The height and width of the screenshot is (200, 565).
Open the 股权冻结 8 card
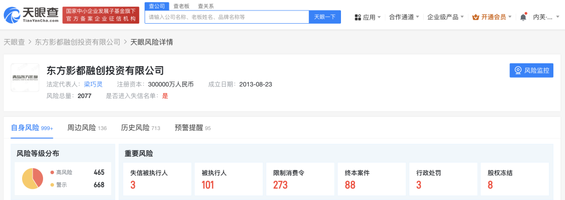(515, 179)
